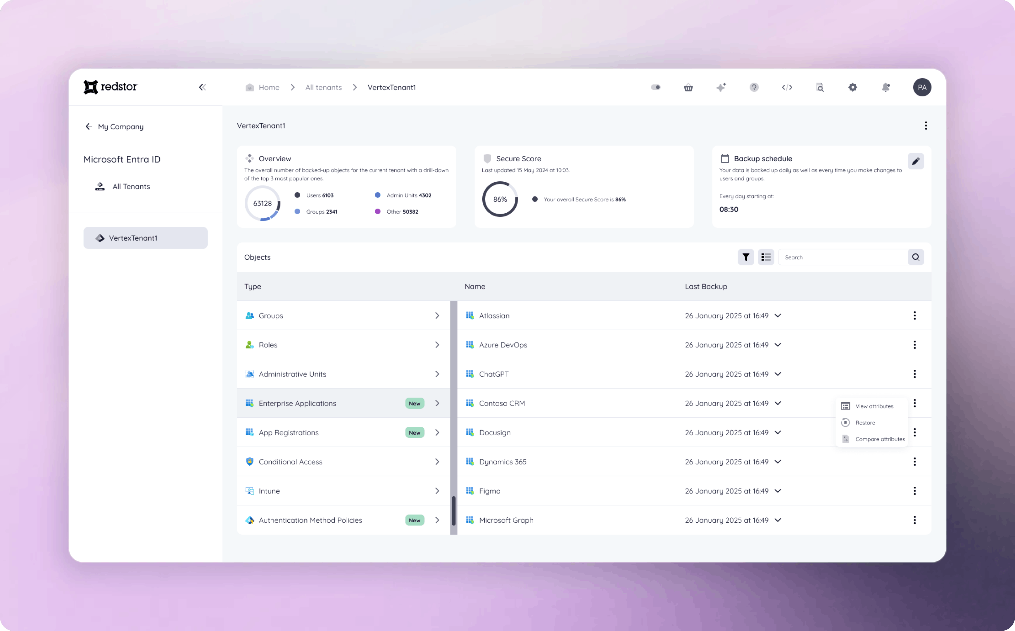
Task: Open the notifications bell
Action: (x=885, y=87)
